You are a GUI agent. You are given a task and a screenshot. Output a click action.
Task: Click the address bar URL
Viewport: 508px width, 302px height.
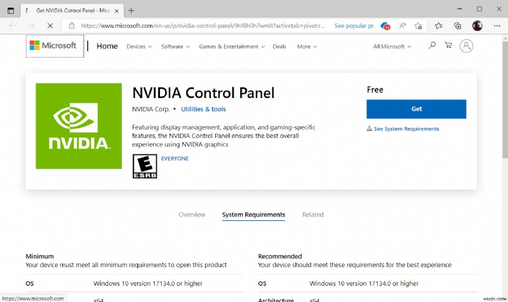coord(203,25)
